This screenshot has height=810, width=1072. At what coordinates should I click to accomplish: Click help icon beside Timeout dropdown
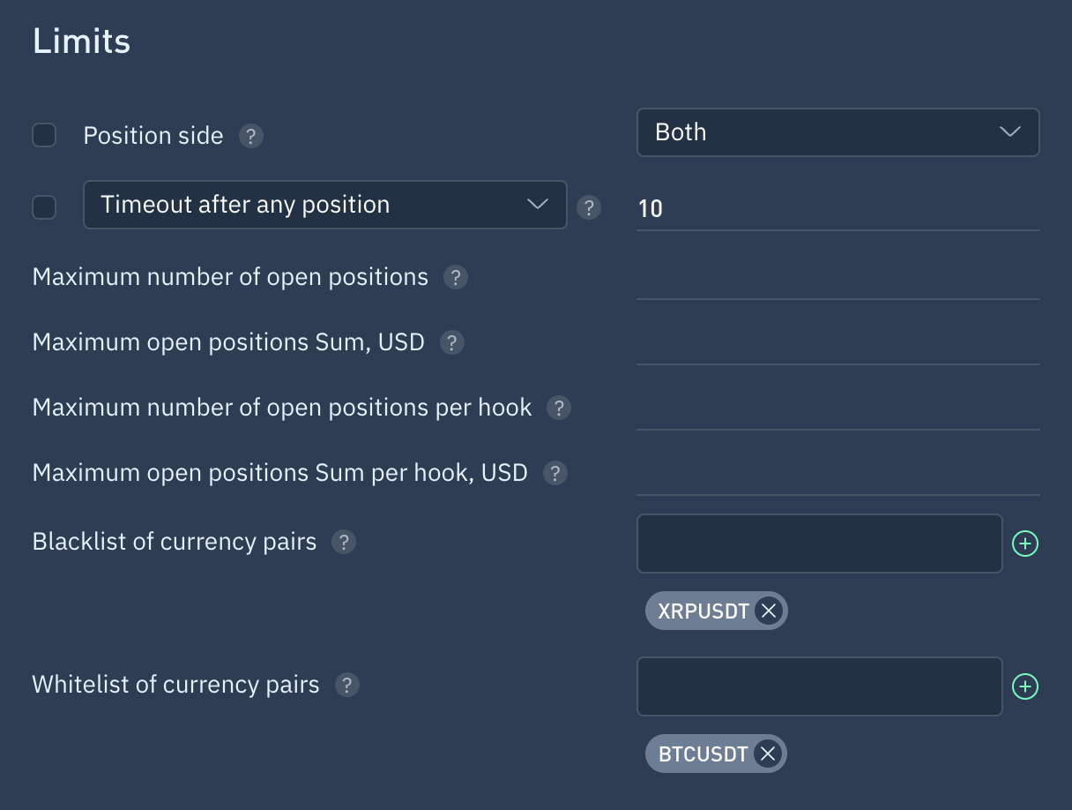589,207
